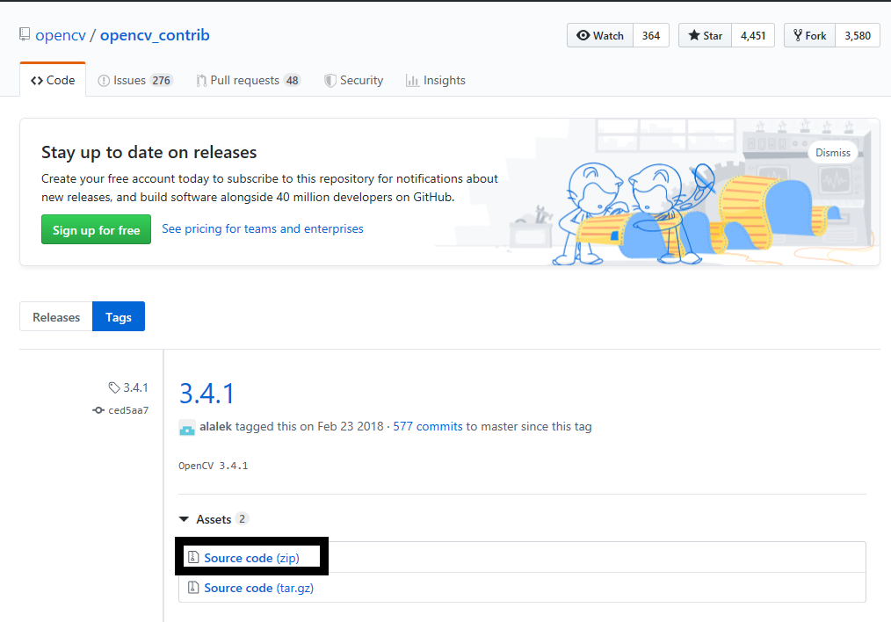The width and height of the screenshot is (891, 622).
Task: Click the Pull requests icon
Action: 201,81
